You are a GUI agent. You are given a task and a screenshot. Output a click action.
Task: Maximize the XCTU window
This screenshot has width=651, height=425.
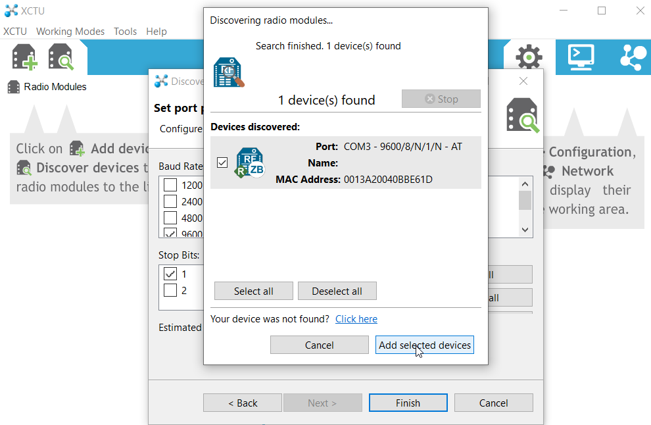coord(602,11)
